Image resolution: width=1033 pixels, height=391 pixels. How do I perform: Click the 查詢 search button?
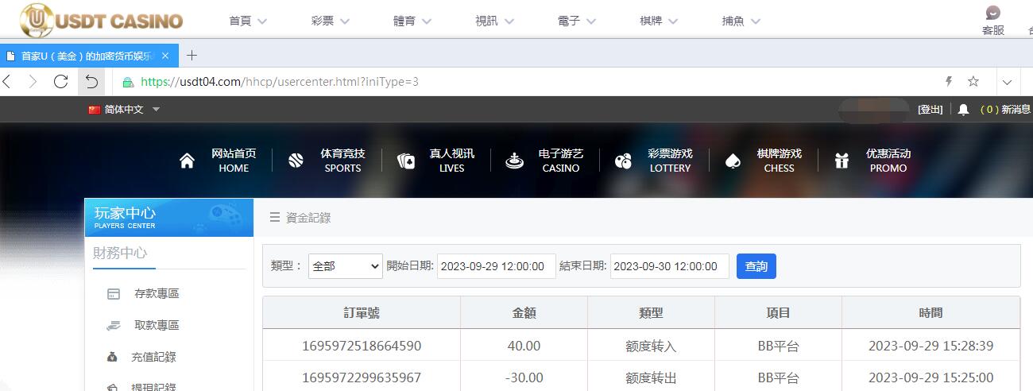[x=756, y=266]
